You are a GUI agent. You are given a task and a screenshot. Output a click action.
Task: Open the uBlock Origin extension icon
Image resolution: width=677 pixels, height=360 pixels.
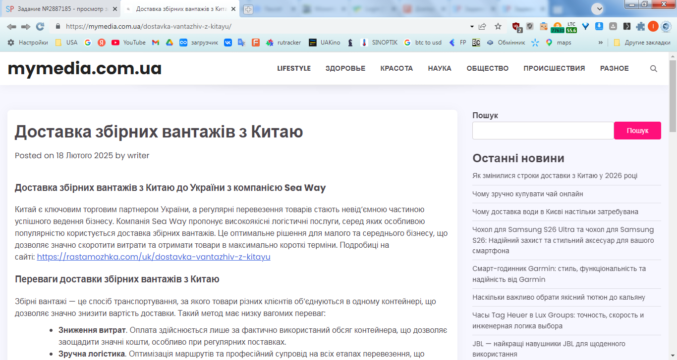pos(516,27)
